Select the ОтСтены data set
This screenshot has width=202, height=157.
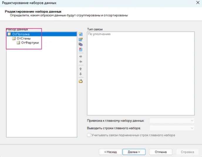pos(23,38)
